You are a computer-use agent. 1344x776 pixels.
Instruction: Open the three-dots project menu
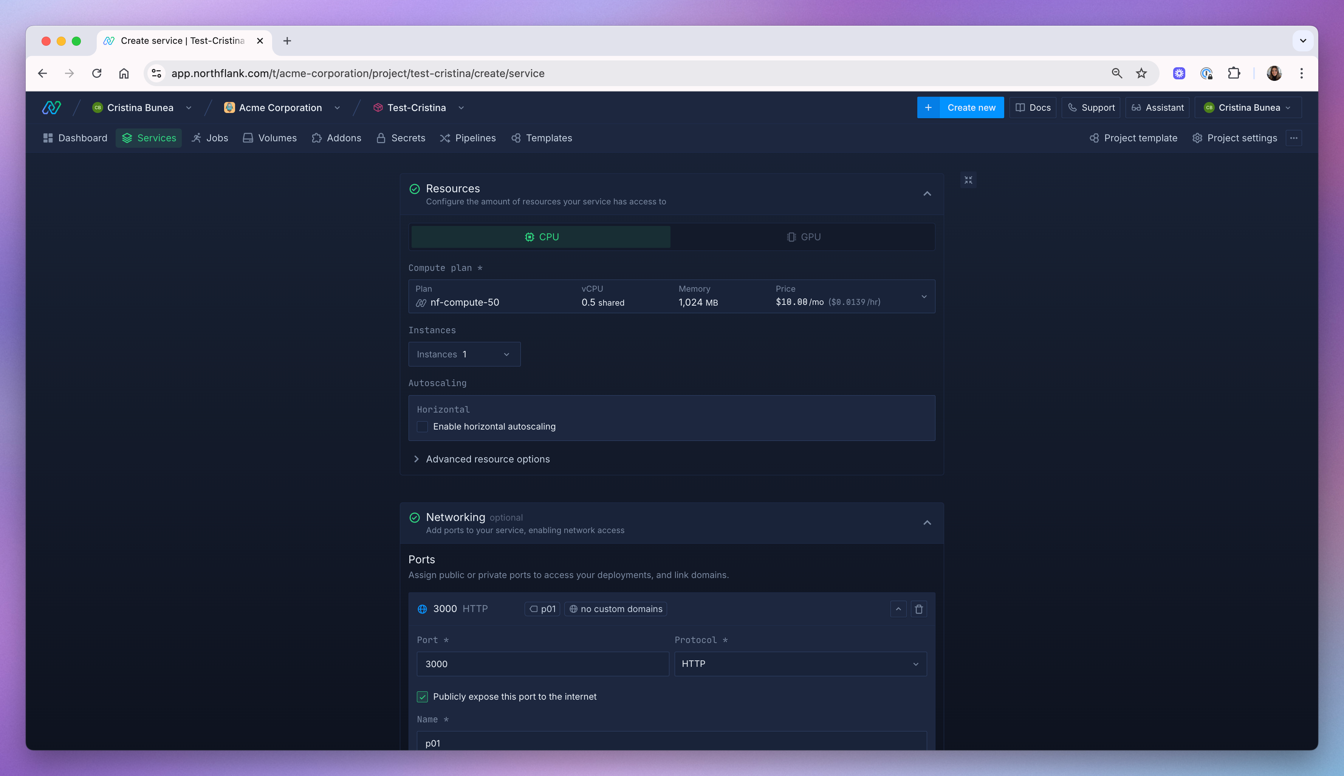tap(1294, 138)
